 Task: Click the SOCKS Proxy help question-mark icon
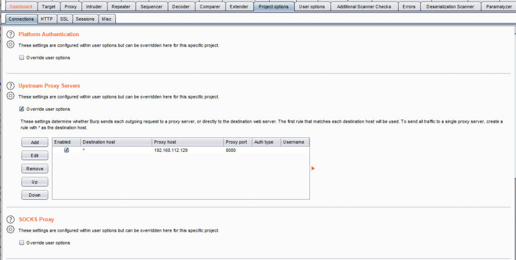pyautogui.click(x=10, y=220)
